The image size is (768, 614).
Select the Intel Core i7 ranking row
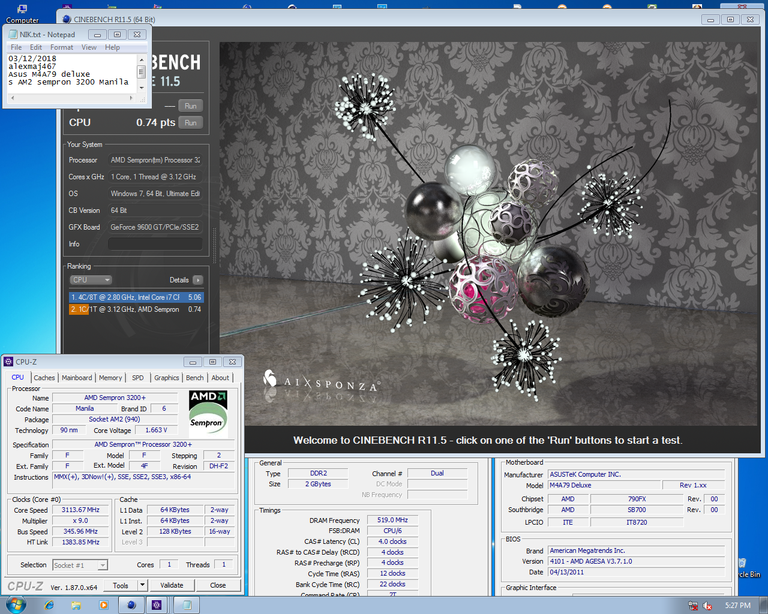click(x=136, y=297)
